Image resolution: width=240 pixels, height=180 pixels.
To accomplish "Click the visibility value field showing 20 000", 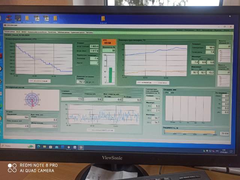I will (224, 133).
